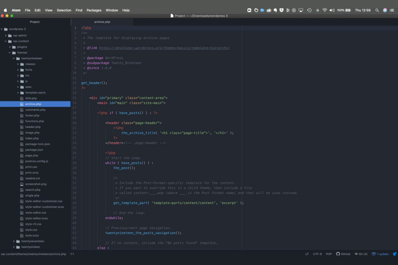Image resolution: width=398 pixels, height=265 pixels.
Task: Click the Git (0) status bar icon
Action: tap(361, 254)
